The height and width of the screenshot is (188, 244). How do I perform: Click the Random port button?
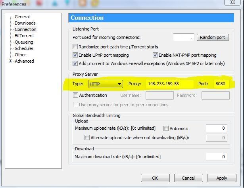coord(212,37)
